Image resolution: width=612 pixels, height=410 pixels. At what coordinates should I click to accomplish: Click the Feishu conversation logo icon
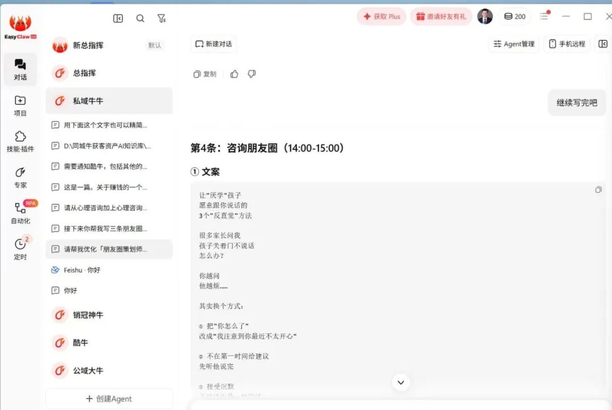56,270
